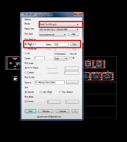
Task: Click the Preview button
Action: (46, 111)
